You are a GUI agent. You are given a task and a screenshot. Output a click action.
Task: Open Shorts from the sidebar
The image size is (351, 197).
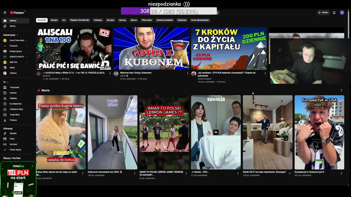15,26
